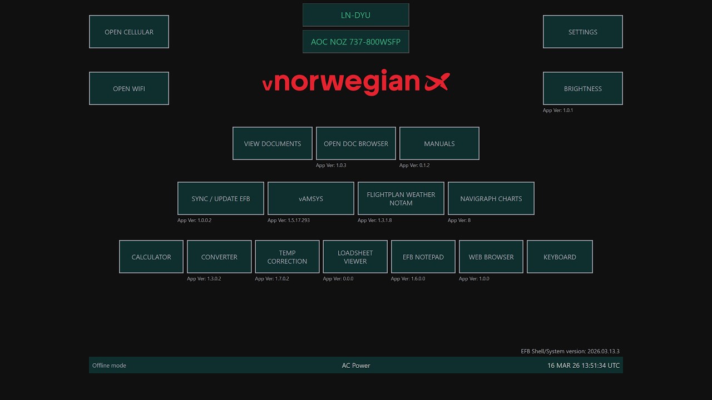Image resolution: width=712 pixels, height=400 pixels.
Task: Launch the LOADSHEET VIEWER
Action: [x=355, y=257]
